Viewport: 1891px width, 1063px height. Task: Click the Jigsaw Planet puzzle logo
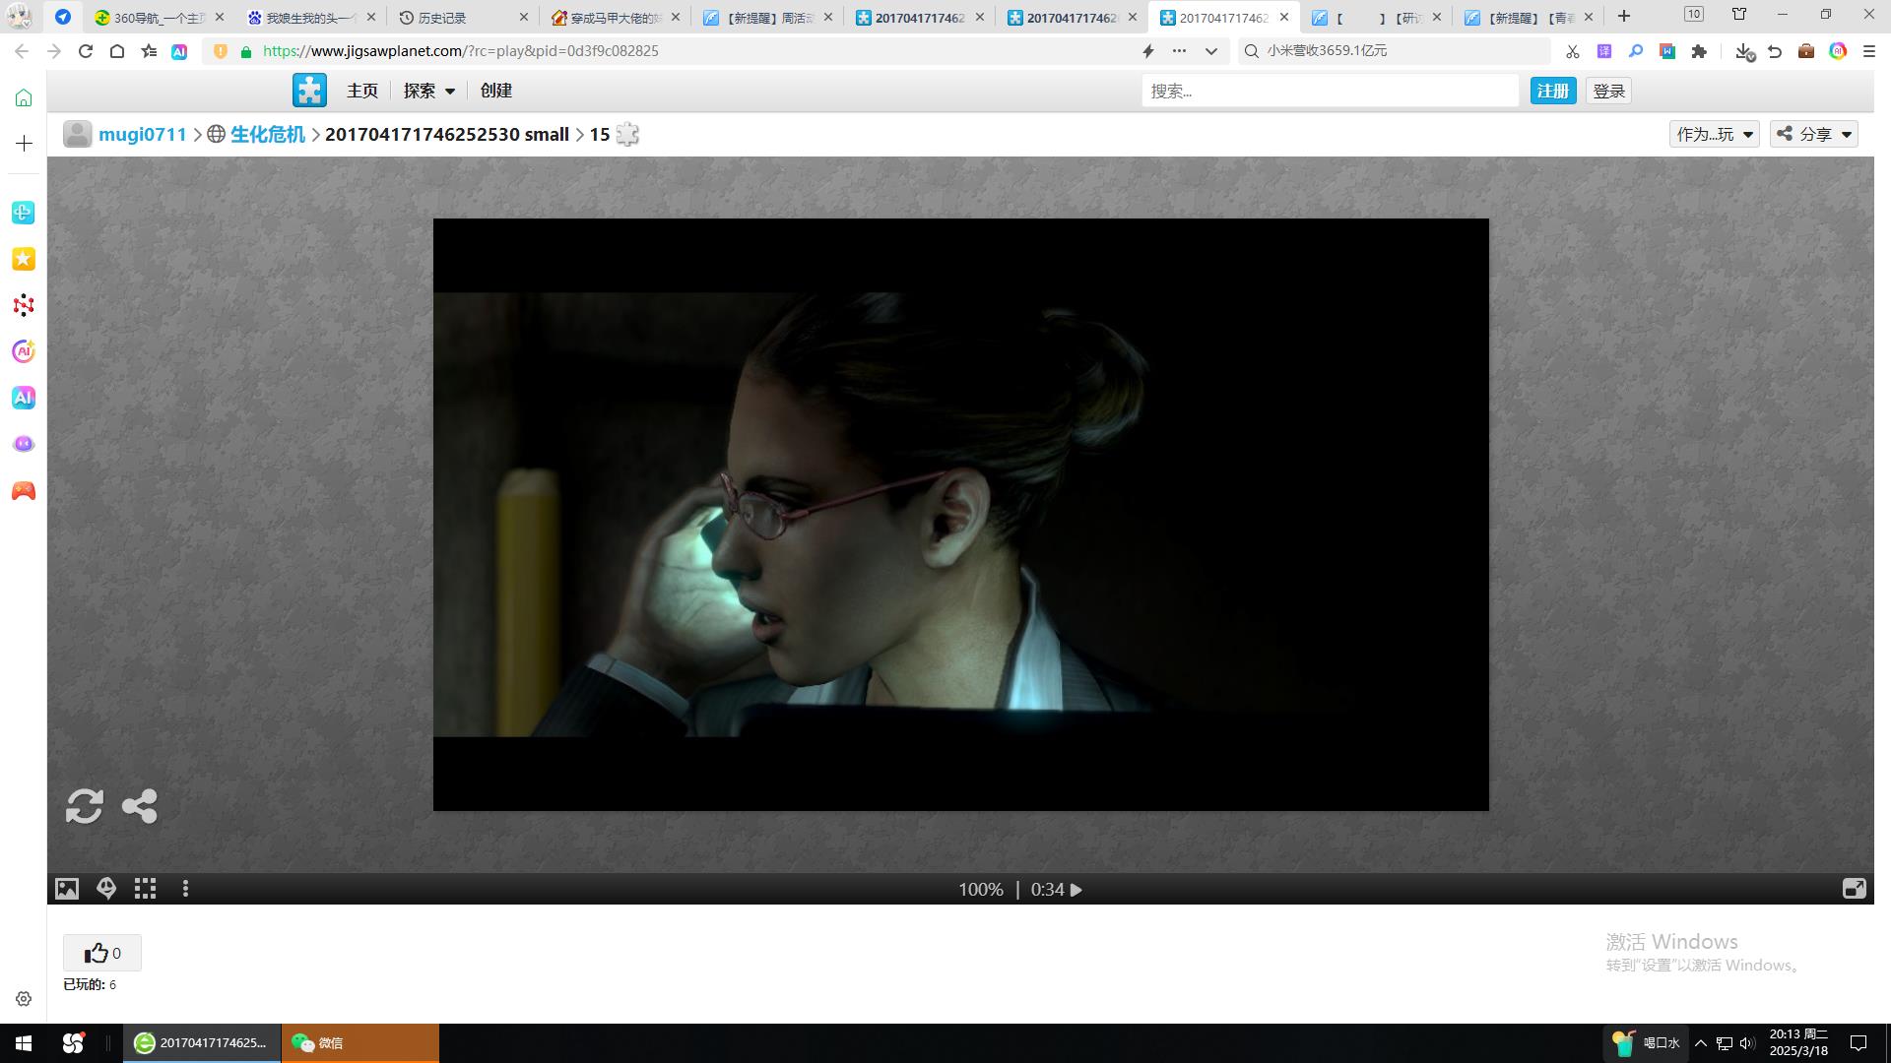(309, 91)
